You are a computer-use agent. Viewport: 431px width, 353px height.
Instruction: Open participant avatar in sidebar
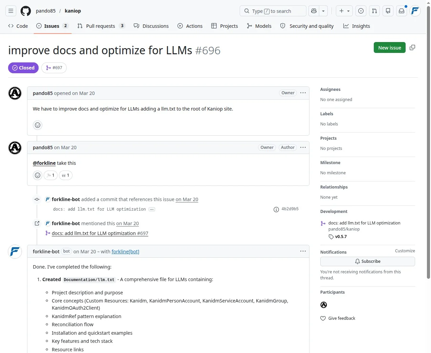324,305
